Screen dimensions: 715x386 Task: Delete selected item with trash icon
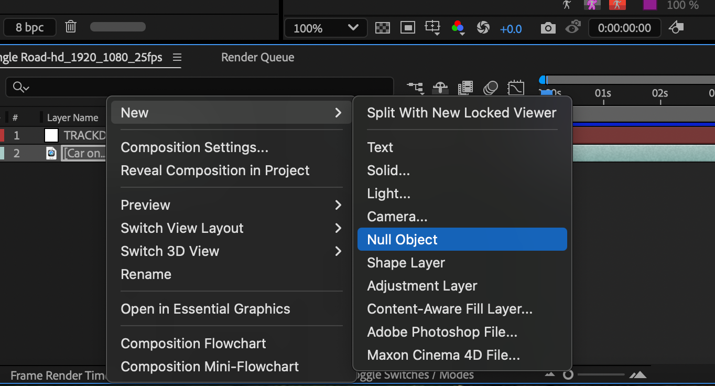[71, 27]
